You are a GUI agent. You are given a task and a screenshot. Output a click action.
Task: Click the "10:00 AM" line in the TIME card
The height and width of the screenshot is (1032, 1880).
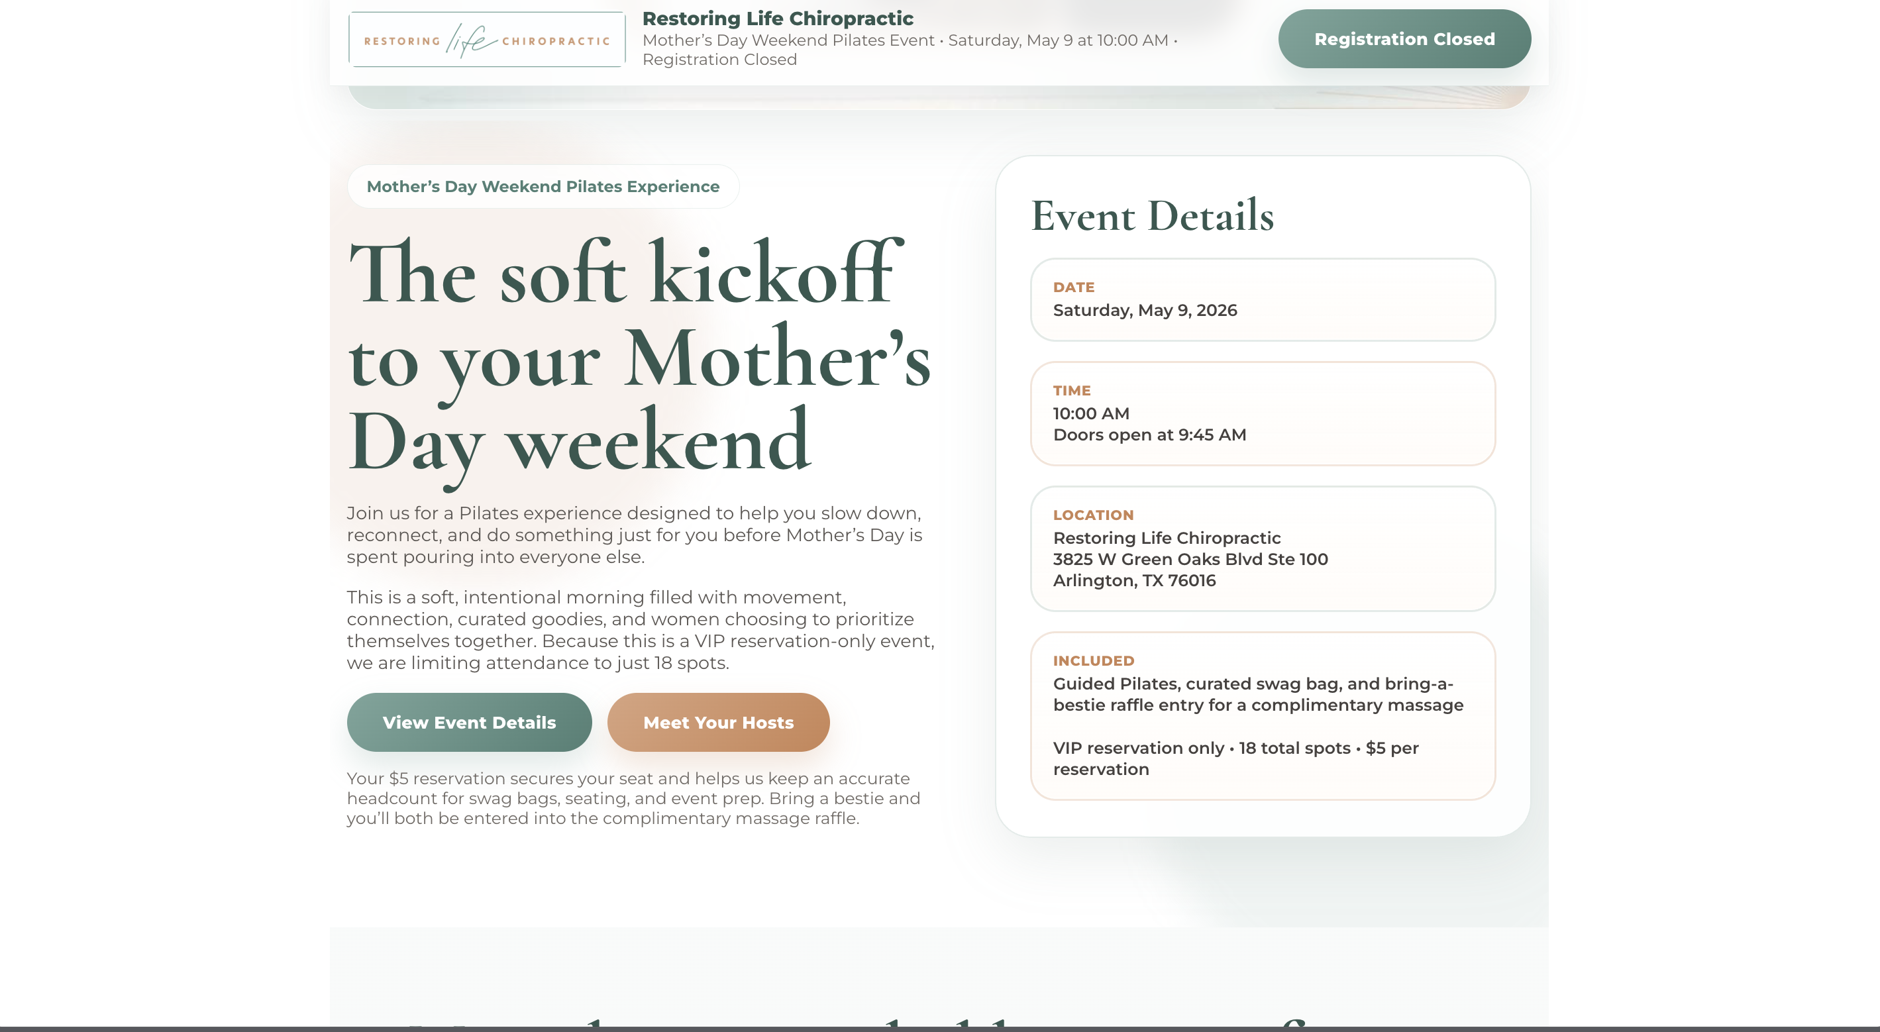pyautogui.click(x=1091, y=414)
